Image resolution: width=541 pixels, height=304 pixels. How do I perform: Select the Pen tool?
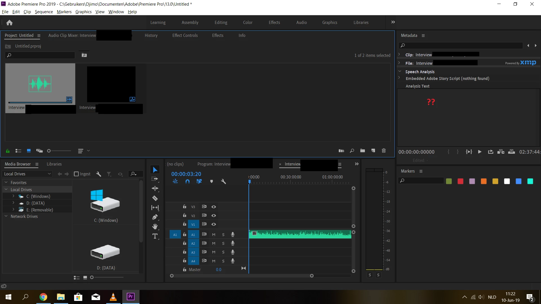coord(155,217)
